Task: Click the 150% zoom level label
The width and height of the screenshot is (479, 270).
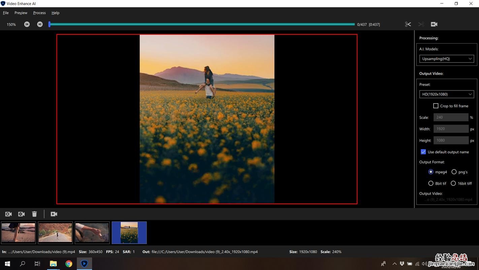Action: point(11,25)
